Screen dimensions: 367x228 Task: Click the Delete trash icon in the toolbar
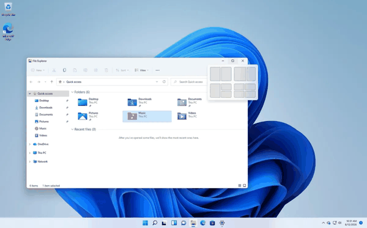tap(106, 70)
